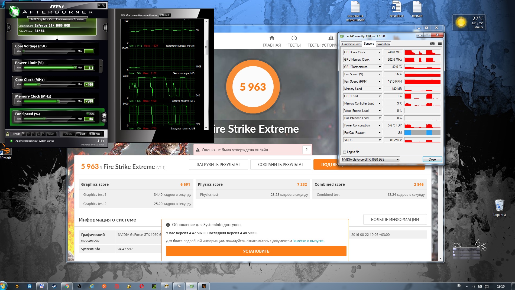Screen dimensions: 515x290
Task: Switch to the Sensors tab
Action: [369, 44]
